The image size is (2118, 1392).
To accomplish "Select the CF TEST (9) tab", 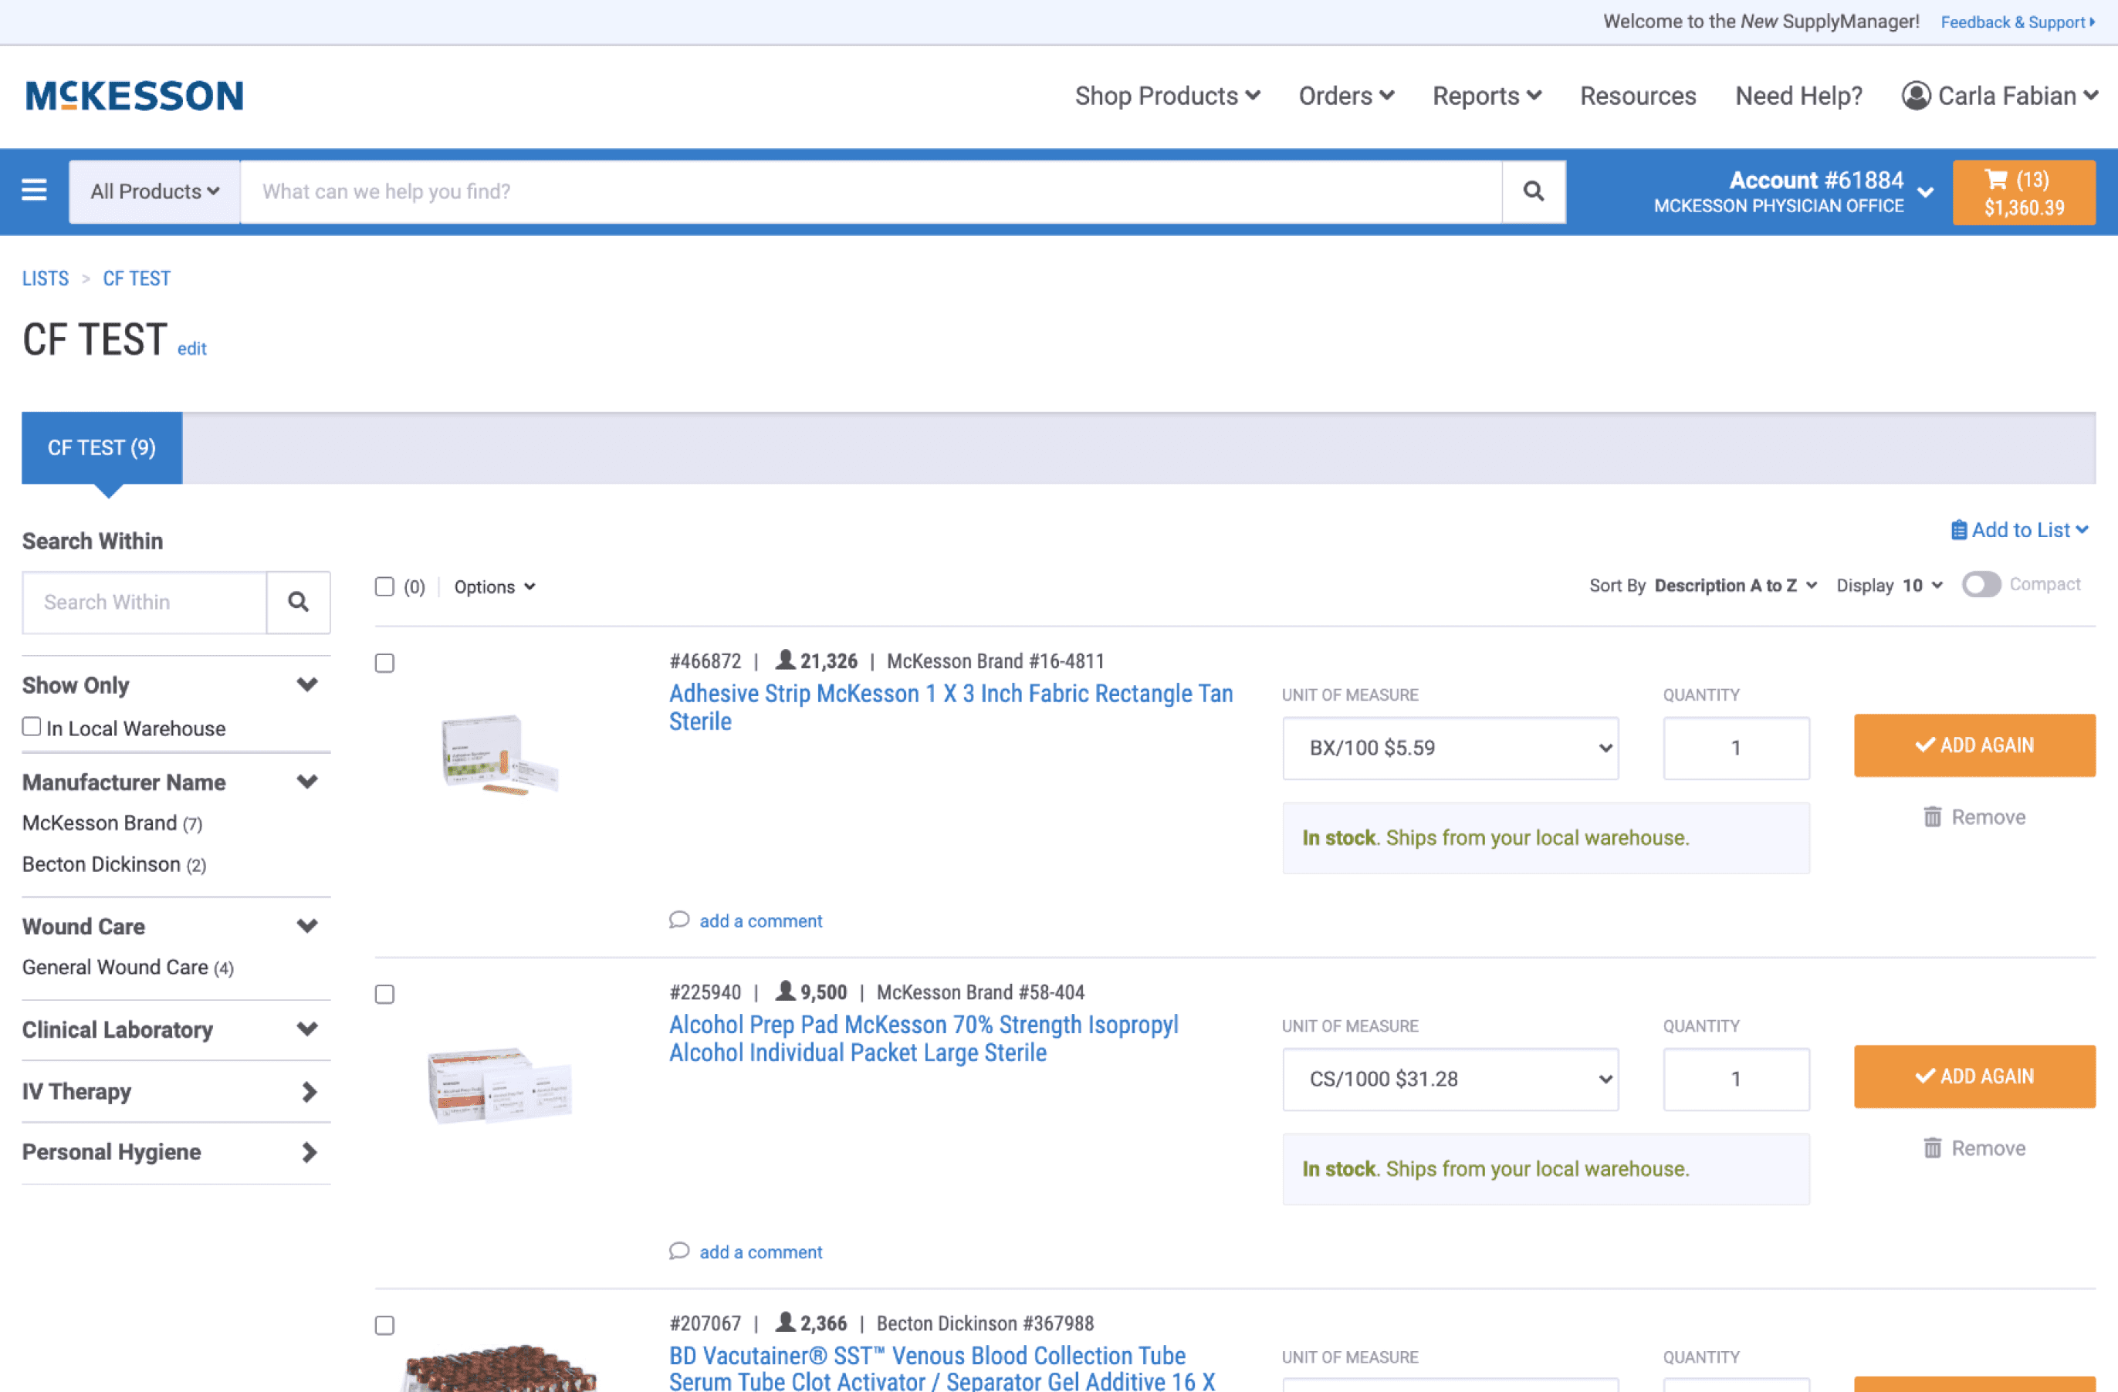I will (x=103, y=448).
